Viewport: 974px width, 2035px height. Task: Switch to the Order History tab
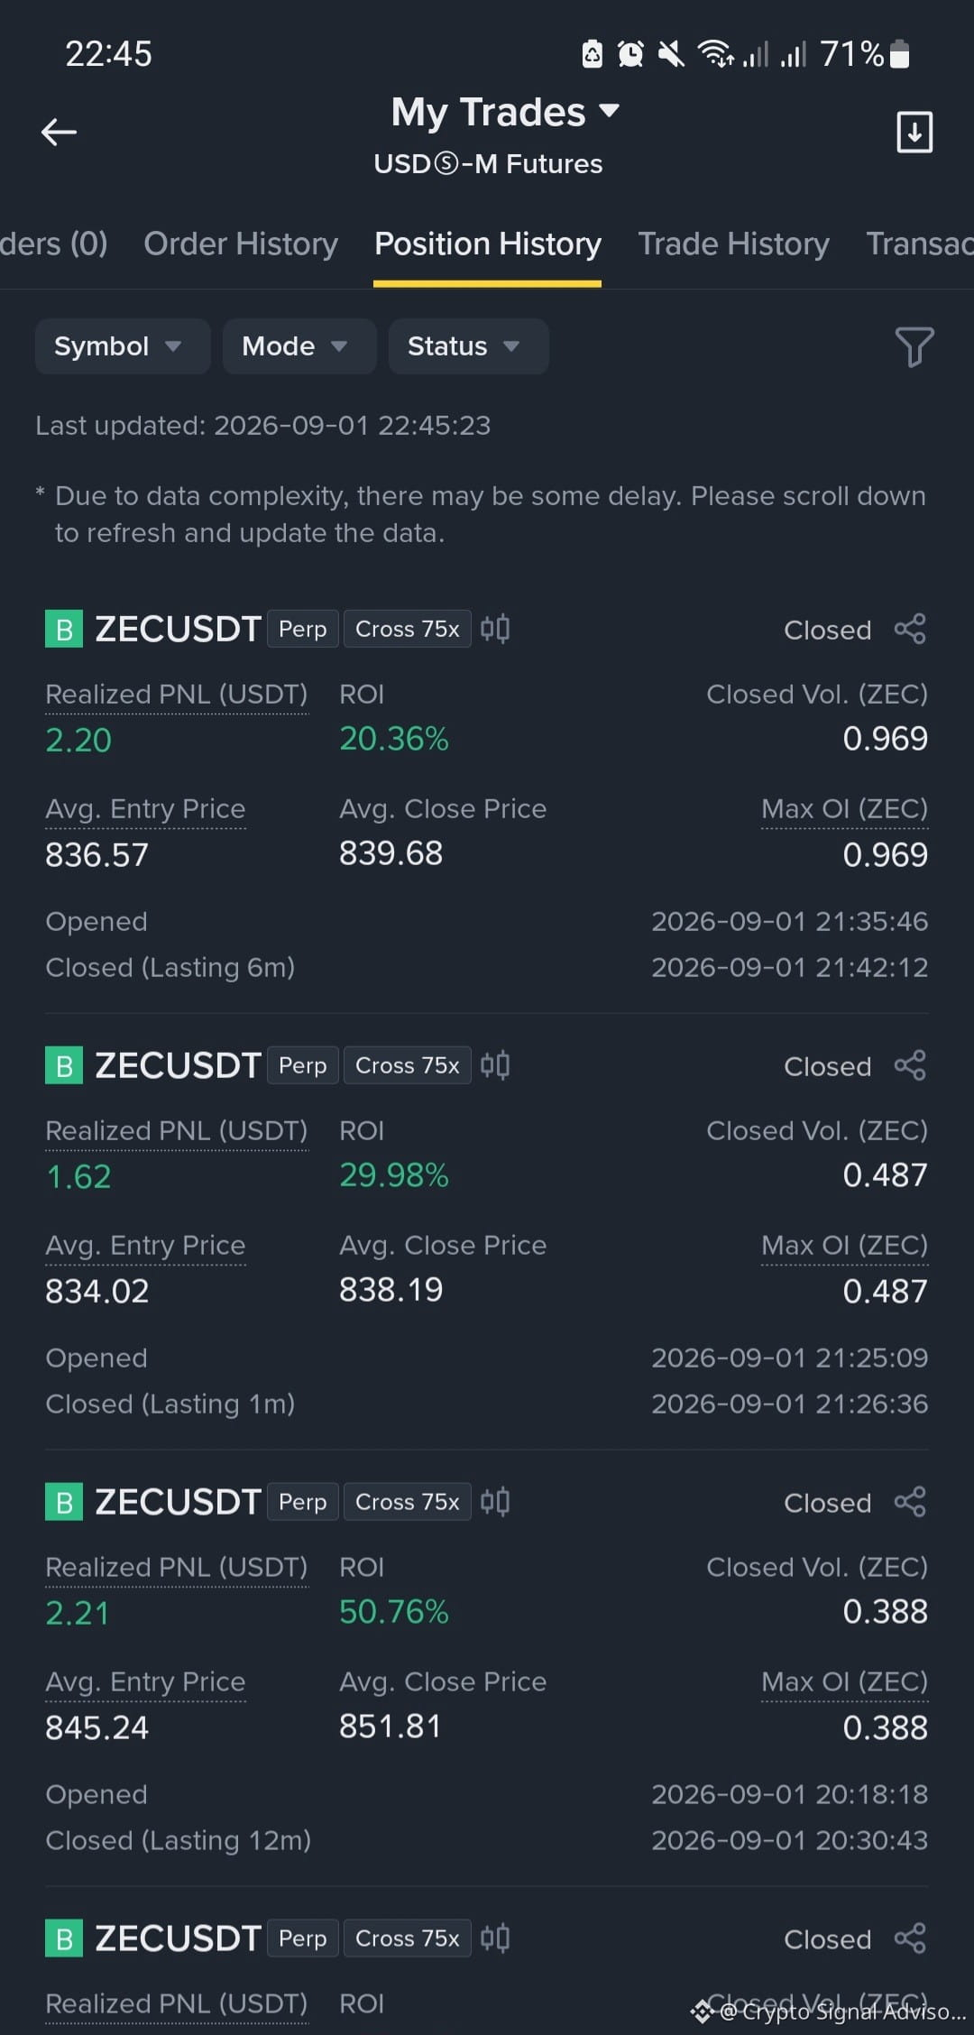tap(241, 244)
